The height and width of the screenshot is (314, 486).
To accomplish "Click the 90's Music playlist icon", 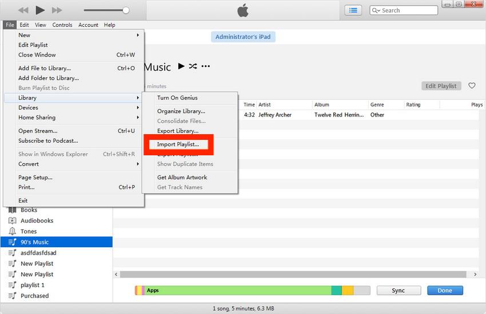I will click(x=13, y=242).
